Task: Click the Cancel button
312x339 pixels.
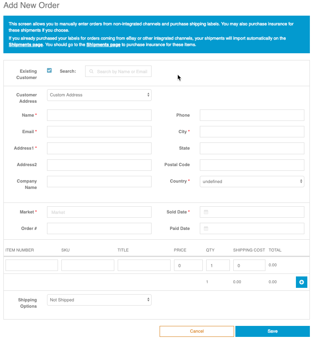Action: click(196, 331)
